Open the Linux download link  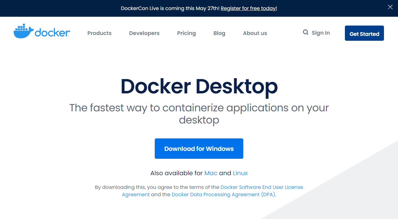tap(240, 173)
